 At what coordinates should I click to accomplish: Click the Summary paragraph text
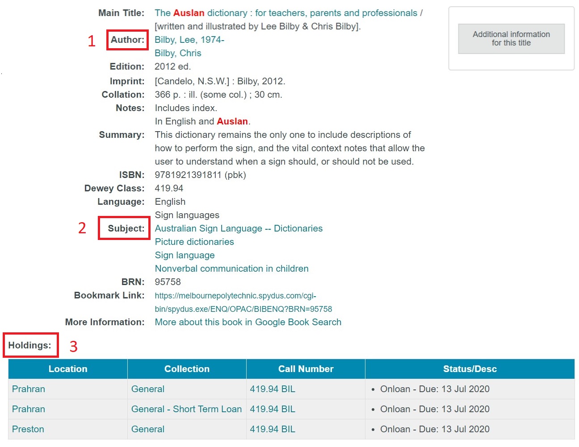click(289, 148)
